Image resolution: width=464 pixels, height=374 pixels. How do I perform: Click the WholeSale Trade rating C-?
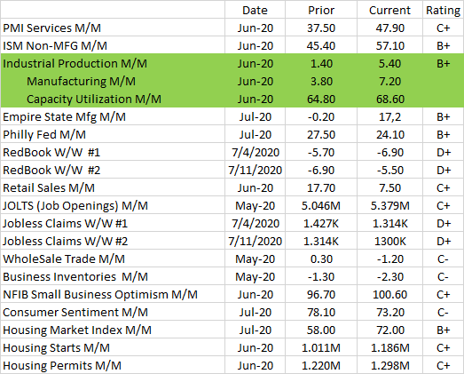tap(444, 259)
